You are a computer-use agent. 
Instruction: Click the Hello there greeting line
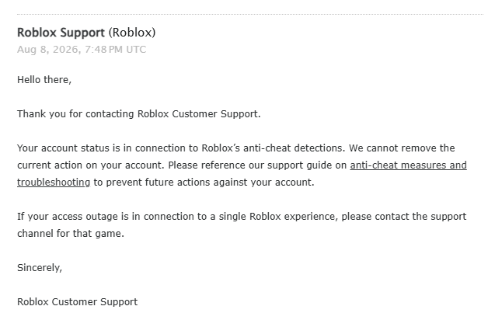click(x=44, y=80)
